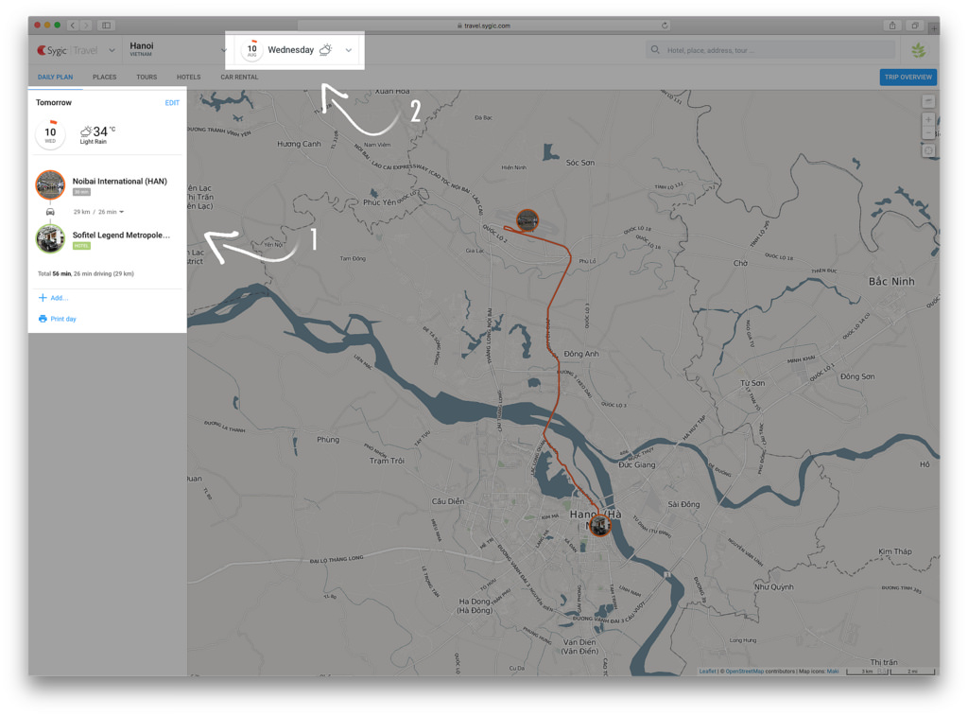
Task: Click the Tomorrow heading in sidebar
Action: 54,102
